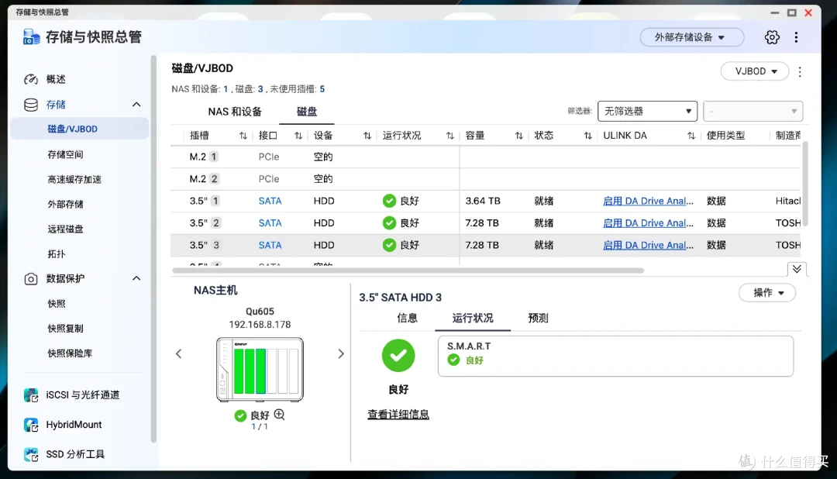Open iSCSI 与光纤通道 app icon
This screenshot has height=479, width=837.
(x=31, y=395)
